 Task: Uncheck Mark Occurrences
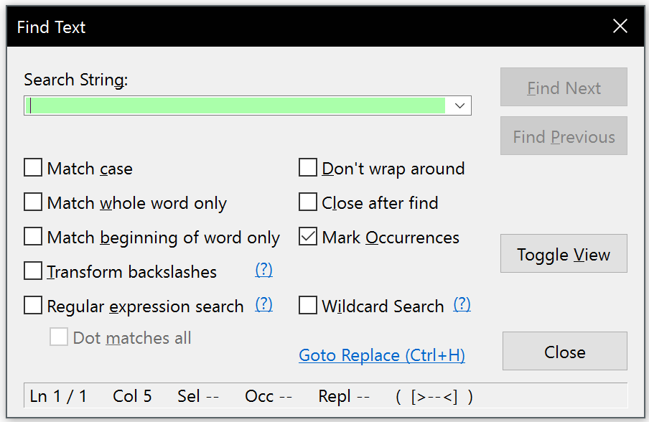pyautogui.click(x=307, y=236)
